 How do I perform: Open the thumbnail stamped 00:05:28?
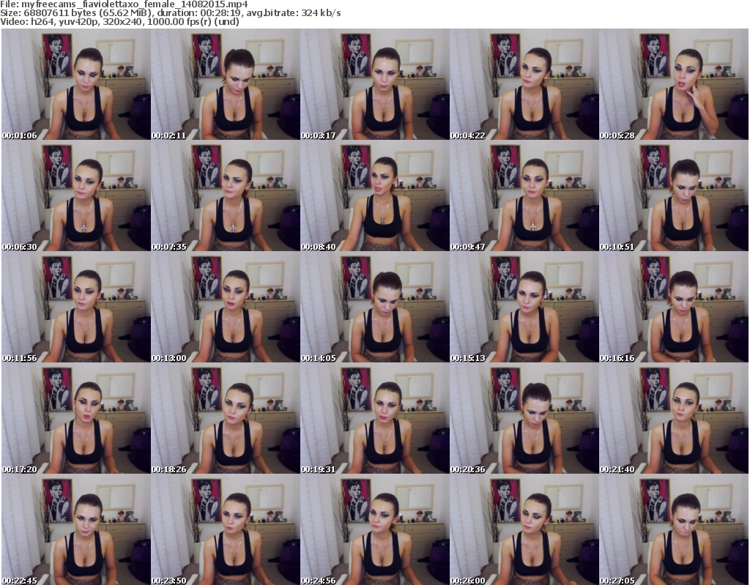pos(674,84)
